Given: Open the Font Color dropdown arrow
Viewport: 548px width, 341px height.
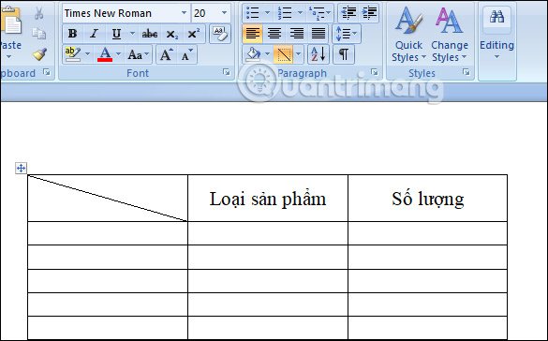Looking at the screenshot, I should pos(118,54).
